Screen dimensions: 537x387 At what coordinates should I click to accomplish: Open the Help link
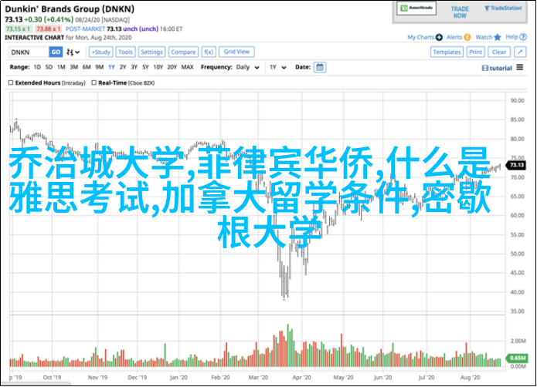[x=512, y=37]
